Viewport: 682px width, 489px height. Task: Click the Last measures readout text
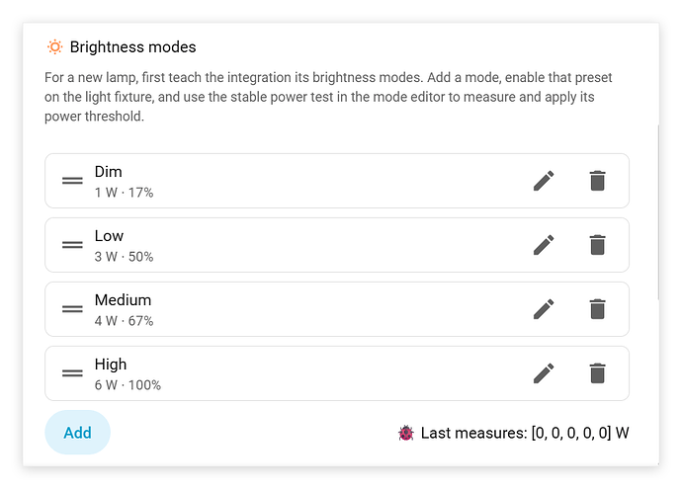pyautogui.click(x=525, y=433)
